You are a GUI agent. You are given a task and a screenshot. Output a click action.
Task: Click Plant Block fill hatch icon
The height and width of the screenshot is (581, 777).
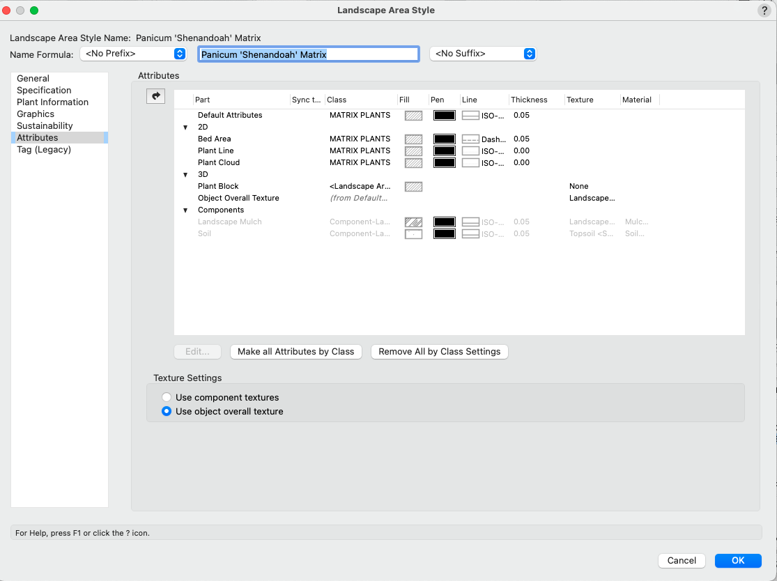click(413, 187)
